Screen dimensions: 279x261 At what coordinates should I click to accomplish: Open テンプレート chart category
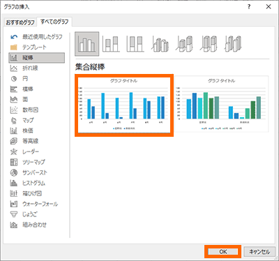coord(36,47)
